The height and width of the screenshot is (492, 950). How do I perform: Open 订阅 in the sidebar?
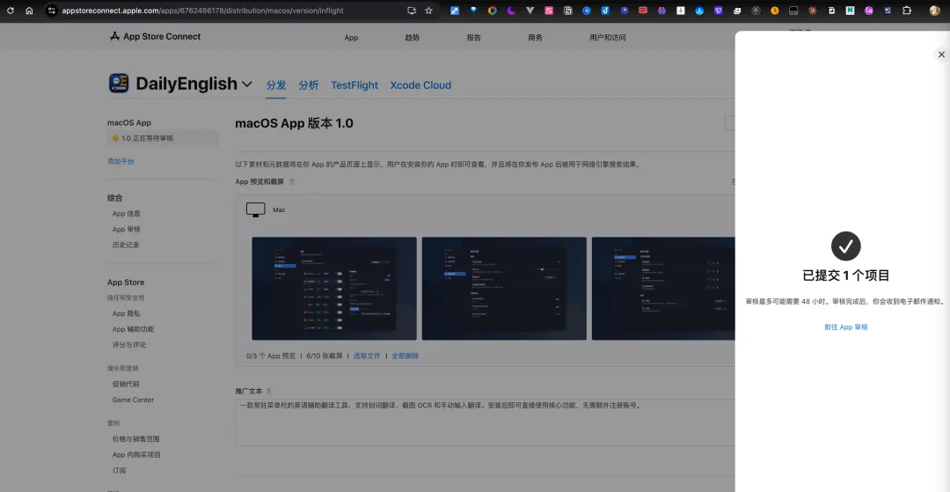[120, 470]
